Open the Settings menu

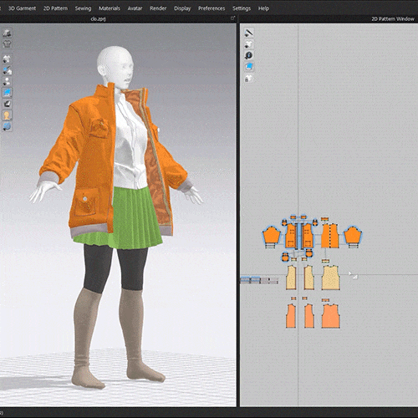coord(242,8)
